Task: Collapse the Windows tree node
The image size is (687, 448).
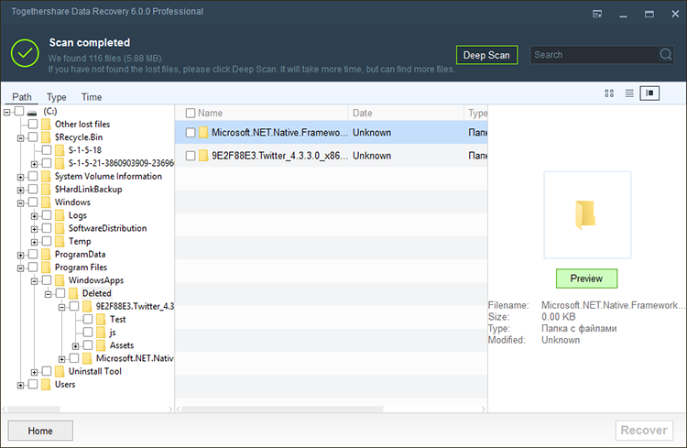Action: [x=20, y=203]
